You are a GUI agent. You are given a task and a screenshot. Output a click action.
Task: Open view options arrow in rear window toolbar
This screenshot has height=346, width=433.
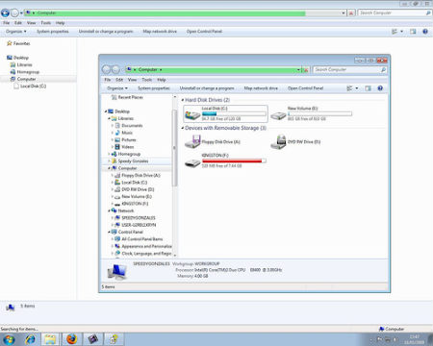point(401,32)
